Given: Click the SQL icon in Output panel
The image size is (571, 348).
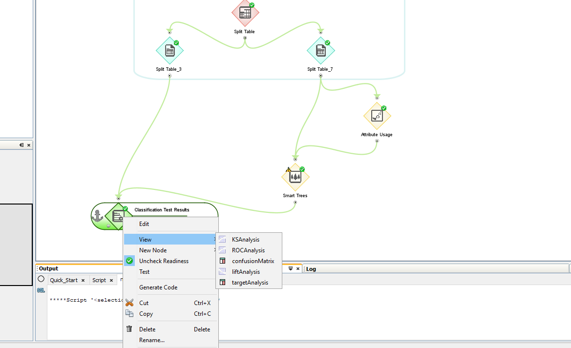Looking at the screenshot, I should pyautogui.click(x=41, y=290).
